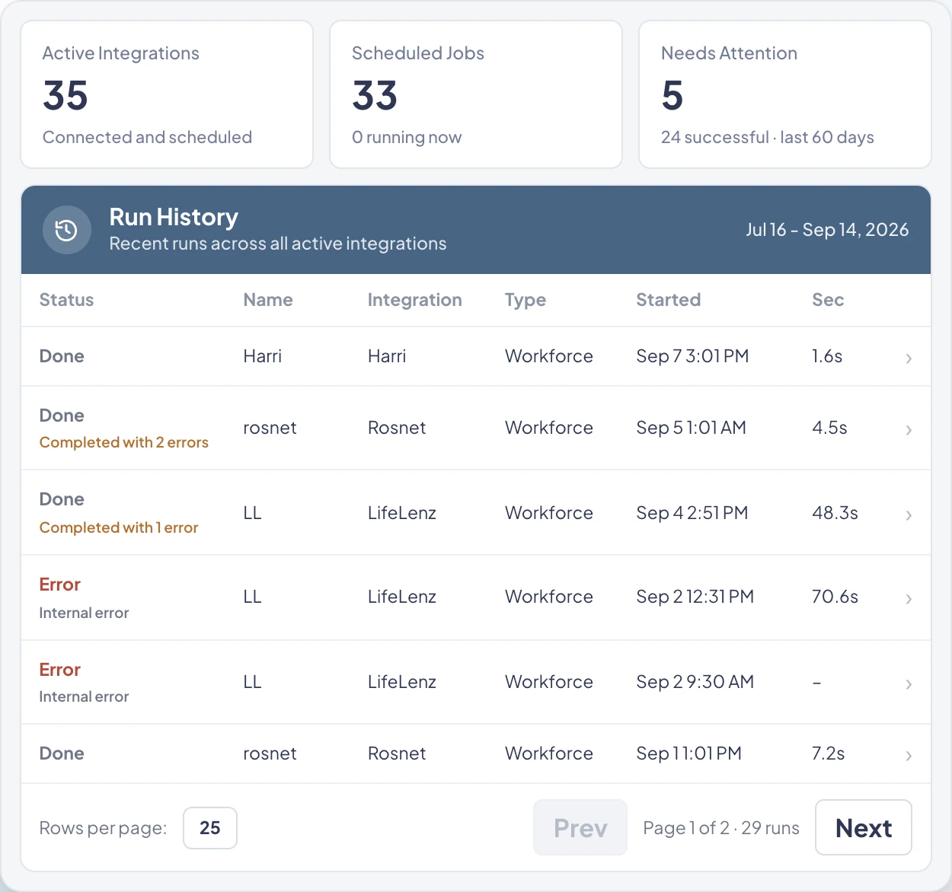
Task: Select the date range Jul 16 – Sep 14, 2026
Action: pyautogui.click(x=827, y=230)
